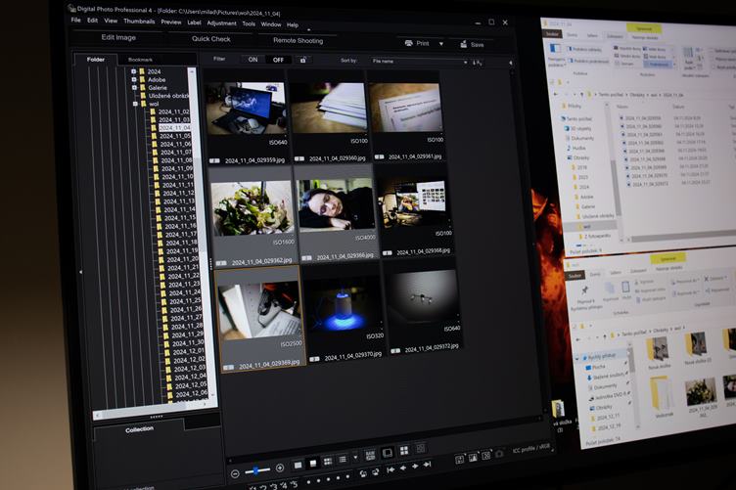736x490 pixels.
Task: Switch to medium thumbnail view icon
Action: coord(312,464)
